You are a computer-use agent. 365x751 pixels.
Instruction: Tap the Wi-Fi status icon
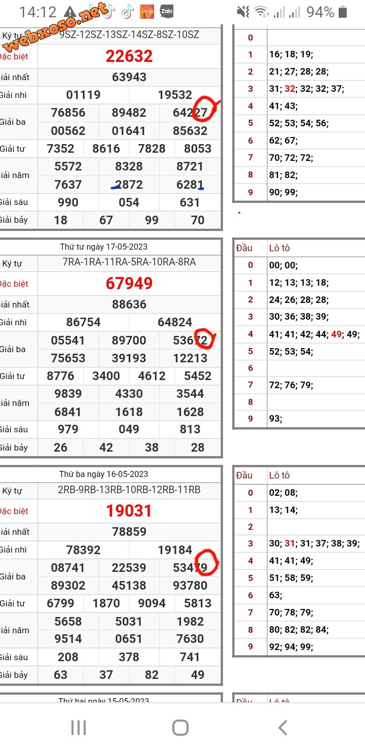[262, 12]
